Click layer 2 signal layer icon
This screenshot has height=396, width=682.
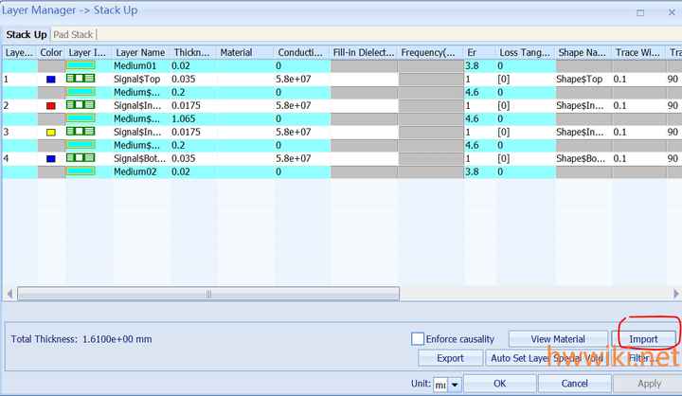(x=81, y=106)
